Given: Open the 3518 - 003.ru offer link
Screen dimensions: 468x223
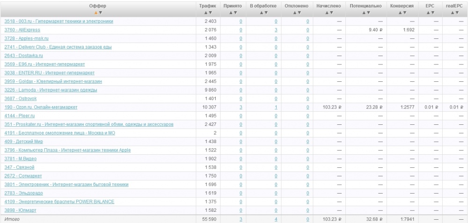Looking at the screenshot, I should click(59, 22).
